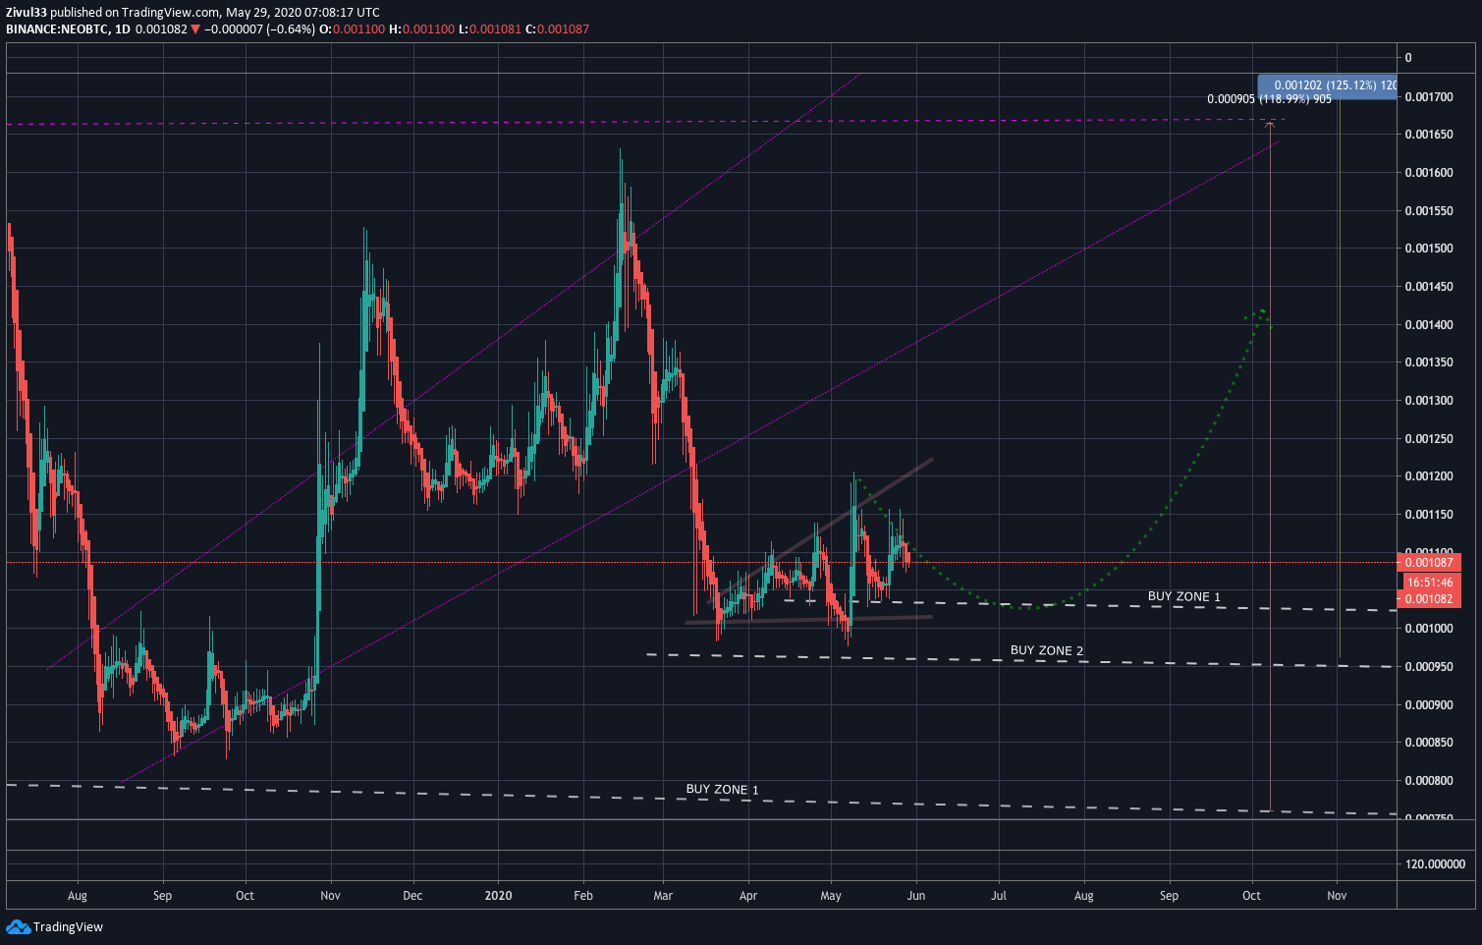This screenshot has height=945, width=1482.
Task: Select the BUY ZONE 1 label near 0.000800
Action: [722, 789]
